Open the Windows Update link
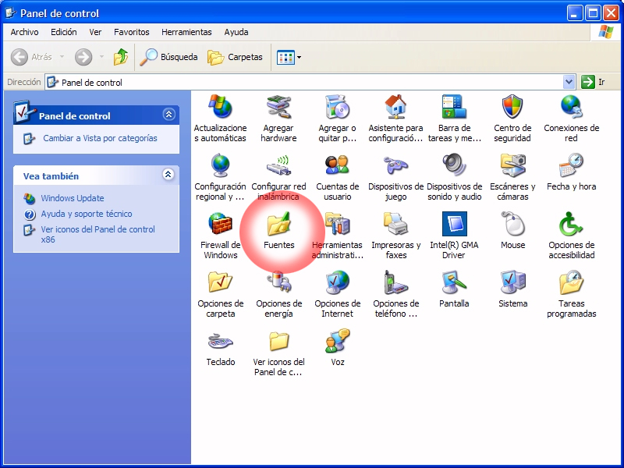The height and width of the screenshot is (468, 624). coord(73,198)
